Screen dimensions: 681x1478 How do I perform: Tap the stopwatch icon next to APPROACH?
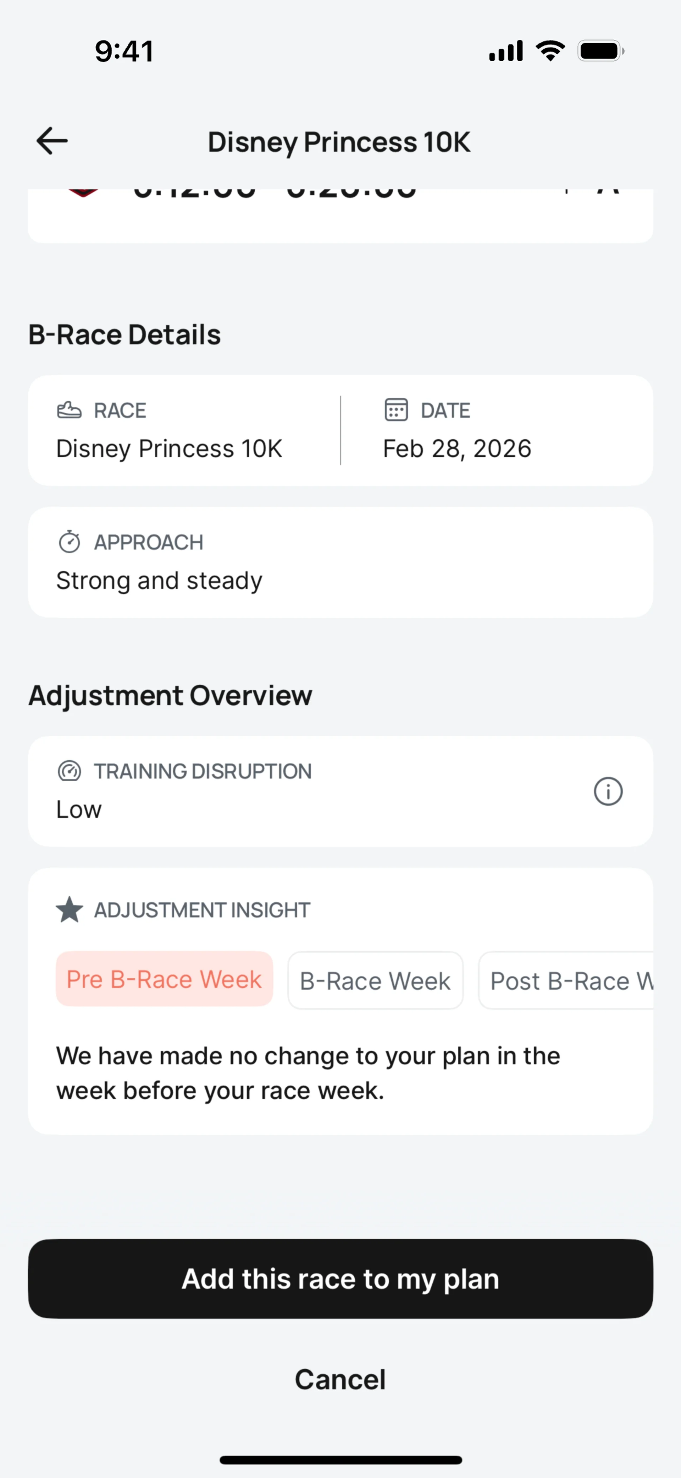click(x=70, y=542)
